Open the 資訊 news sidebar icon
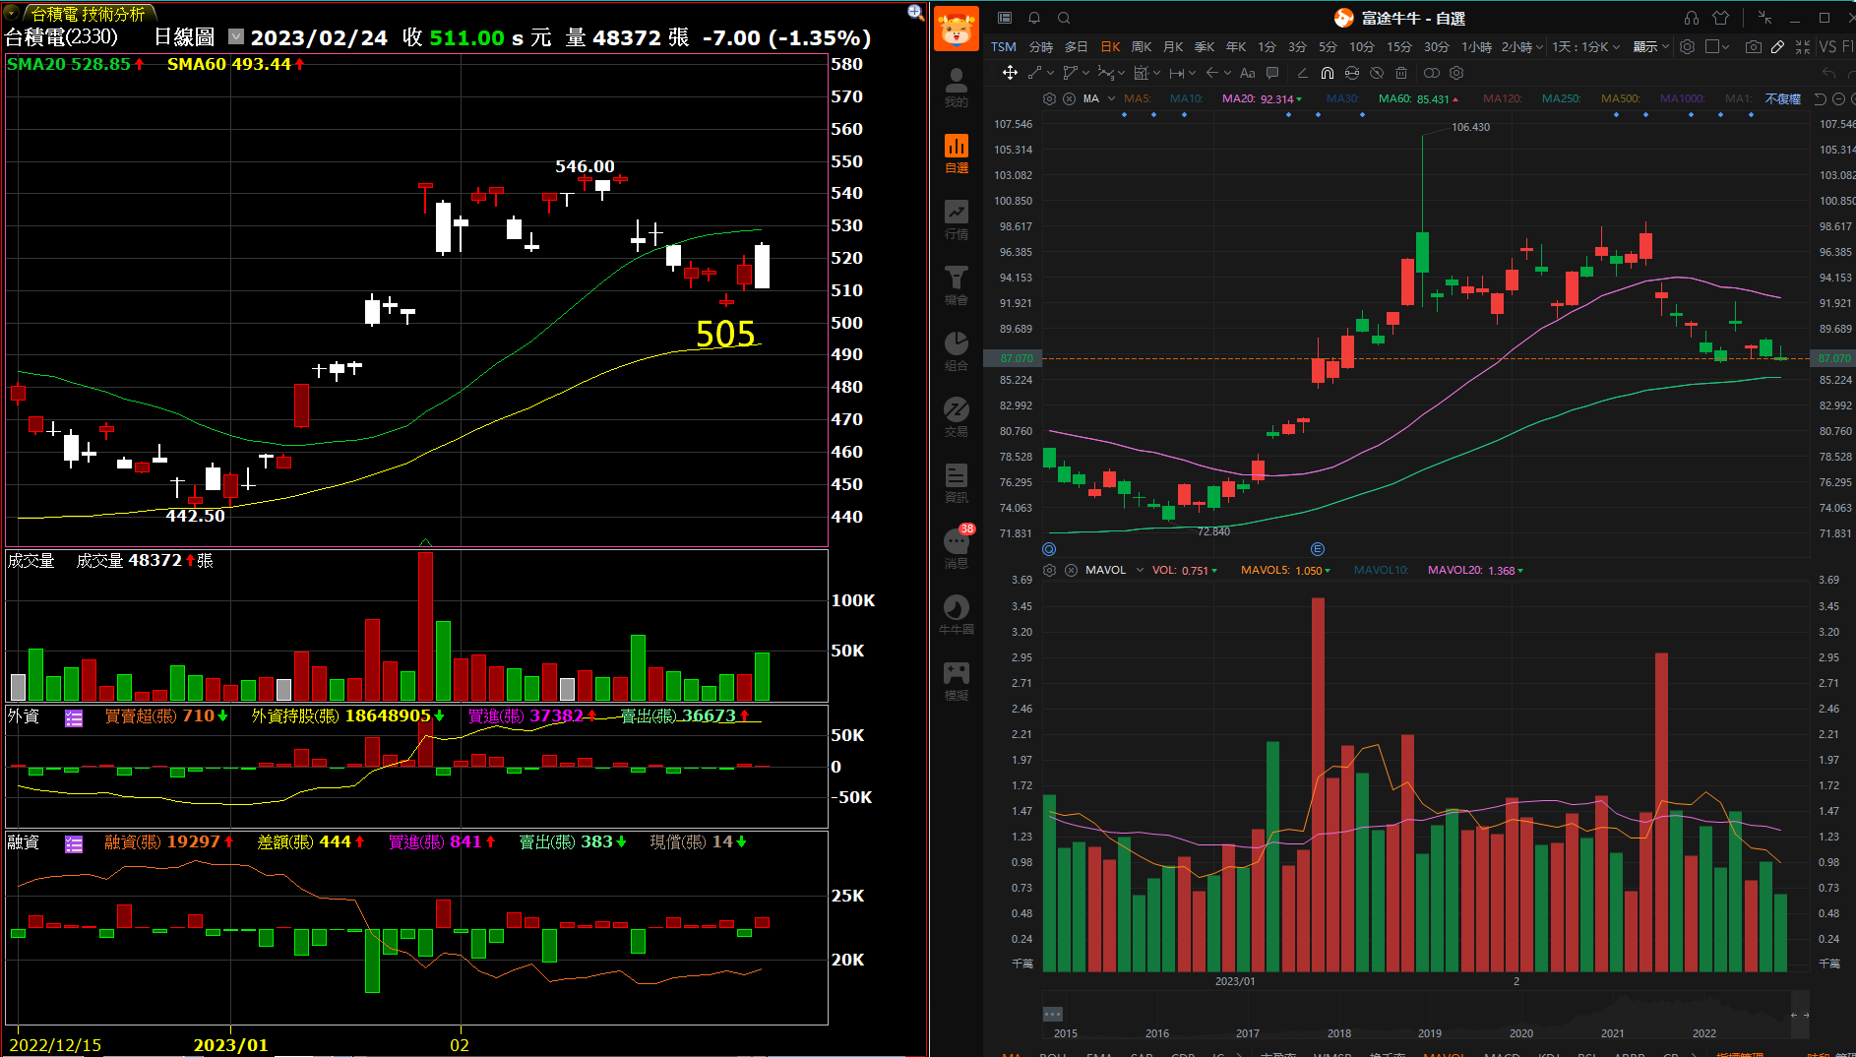The height and width of the screenshot is (1057, 1856). 956,482
